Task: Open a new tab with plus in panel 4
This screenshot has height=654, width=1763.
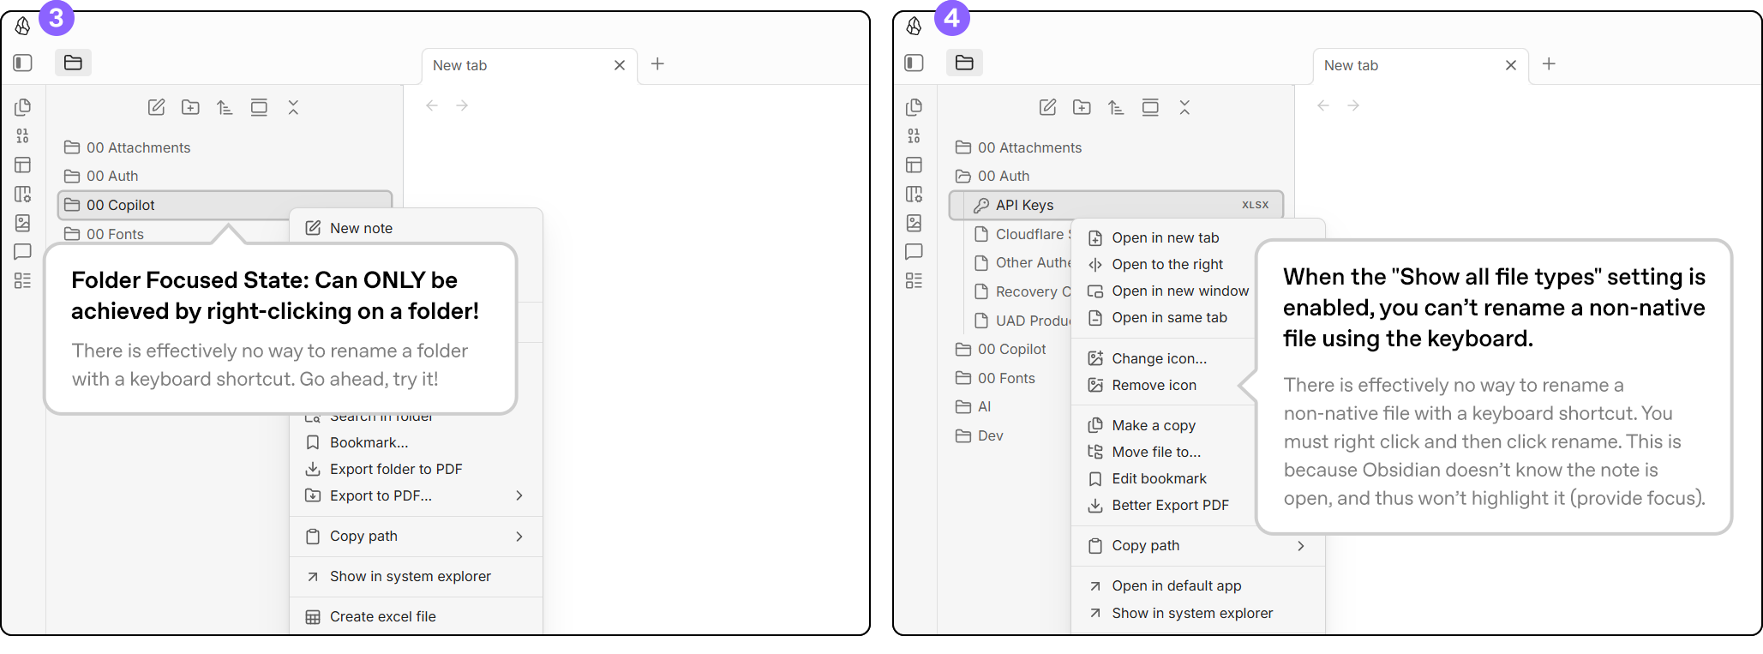Action: point(1549,64)
